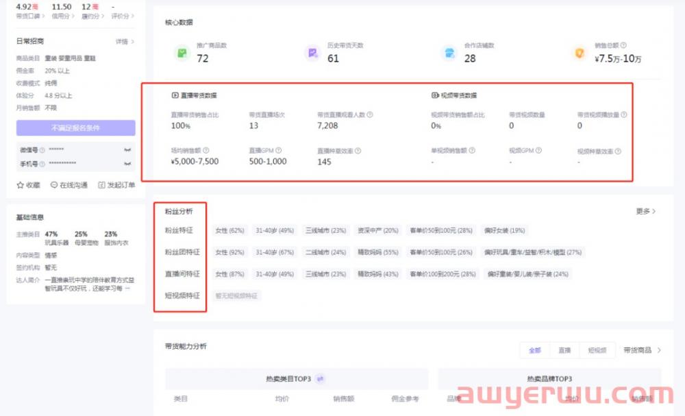Select the 直播 tab in 带货能力分析
This screenshot has height=416, width=685.
[564, 350]
